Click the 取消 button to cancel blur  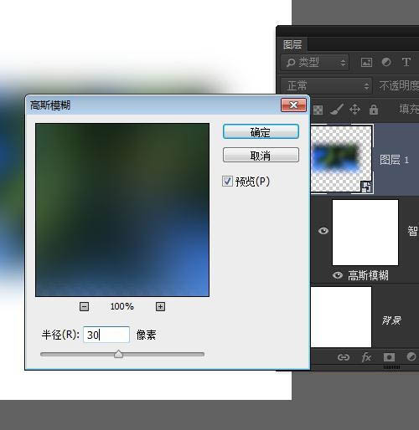coord(261,155)
